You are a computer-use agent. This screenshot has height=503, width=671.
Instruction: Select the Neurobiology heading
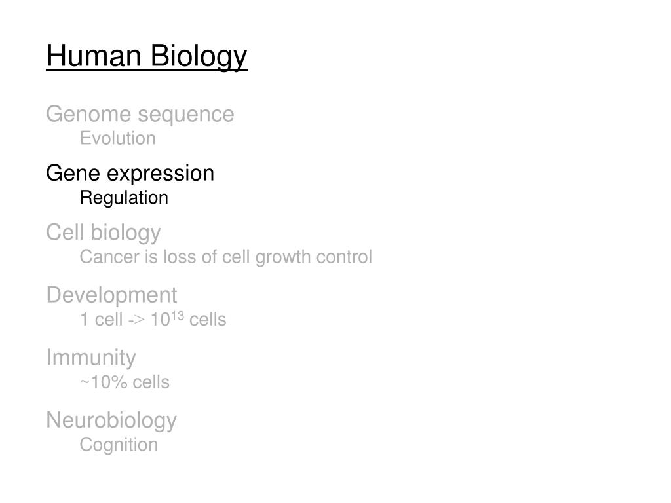pyautogui.click(x=111, y=421)
